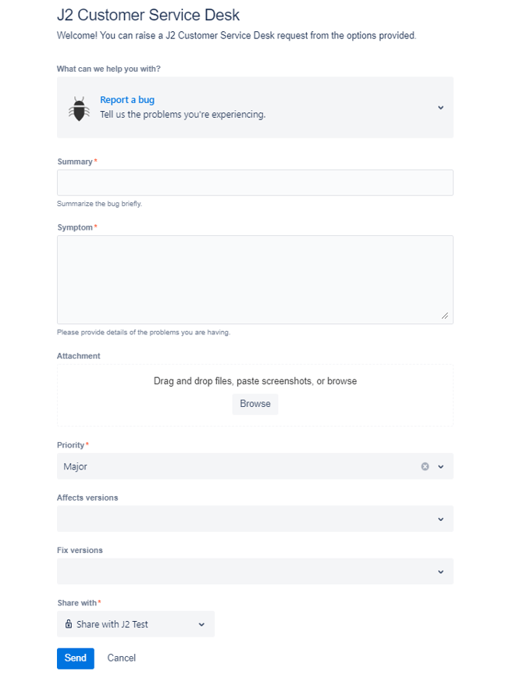Screen dimensions: 523x678
Task: Click the bug icon in request type
Action: [x=79, y=109]
